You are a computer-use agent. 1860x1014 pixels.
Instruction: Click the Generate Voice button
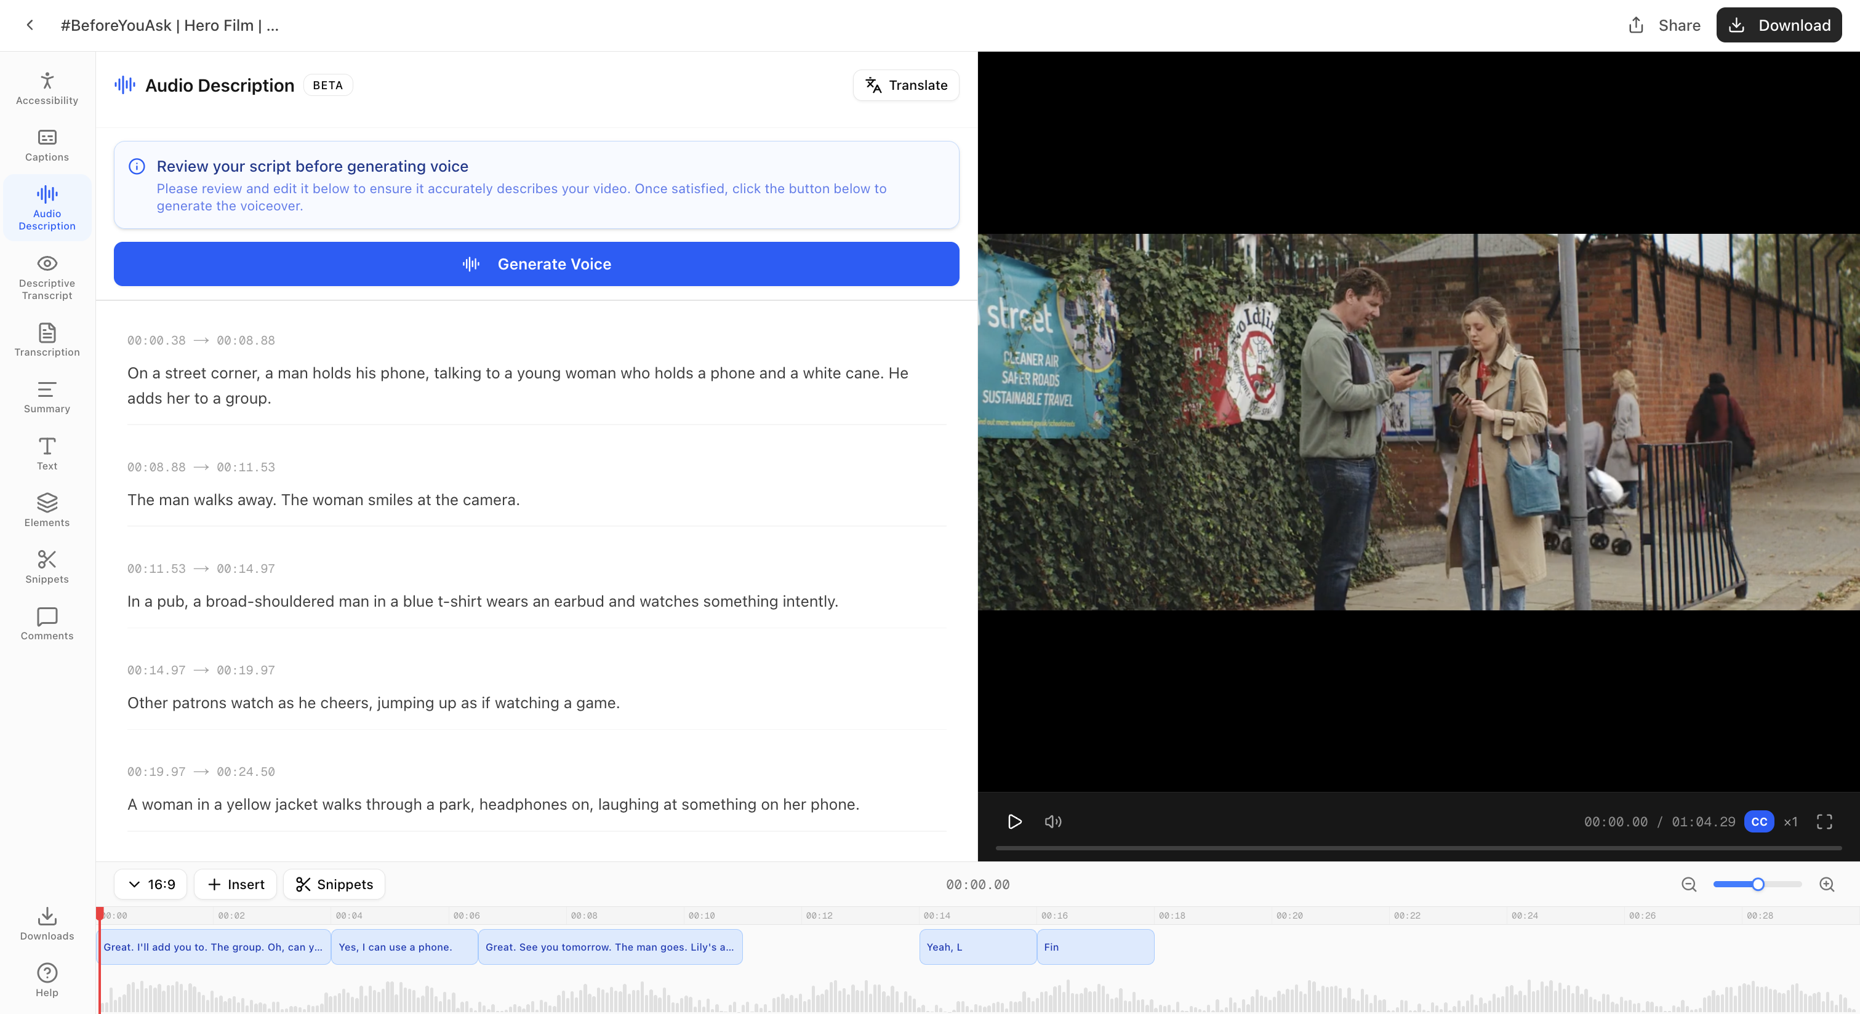pyautogui.click(x=537, y=264)
